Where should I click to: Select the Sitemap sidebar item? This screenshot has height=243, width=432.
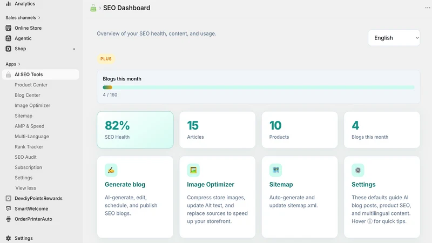click(23, 116)
